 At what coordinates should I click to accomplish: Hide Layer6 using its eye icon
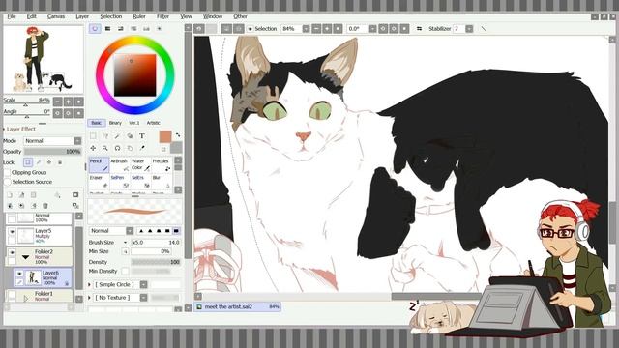(x=19, y=274)
